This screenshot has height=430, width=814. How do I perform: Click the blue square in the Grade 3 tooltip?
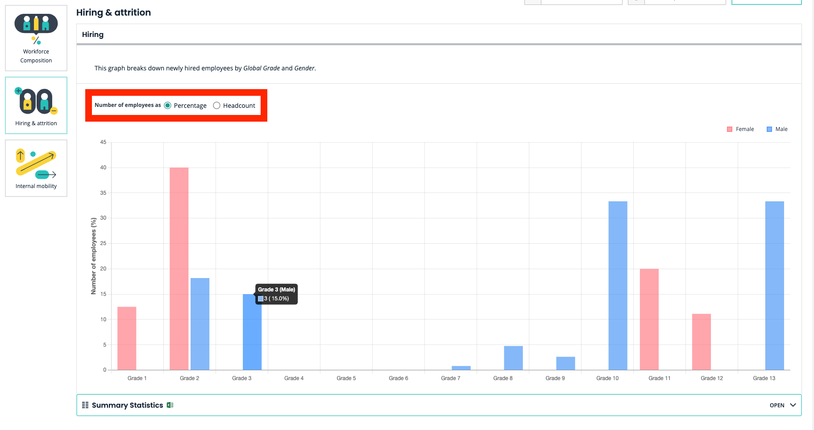(x=261, y=299)
